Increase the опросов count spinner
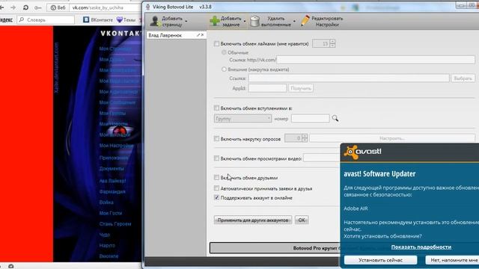Image resolution: width=479 pixels, height=269 pixels. (305, 136)
